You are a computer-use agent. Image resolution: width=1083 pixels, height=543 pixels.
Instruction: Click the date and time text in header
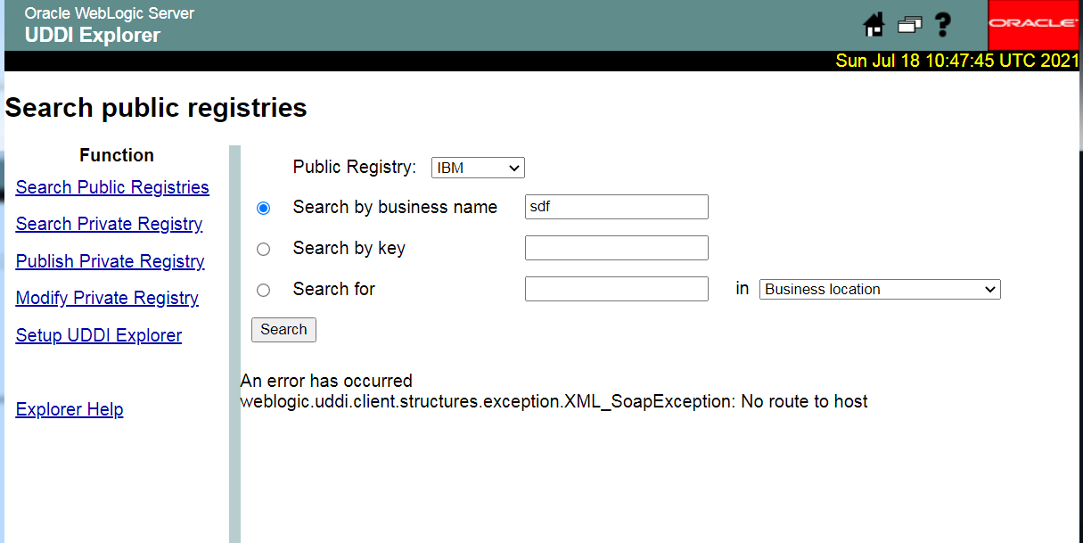coord(957,61)
